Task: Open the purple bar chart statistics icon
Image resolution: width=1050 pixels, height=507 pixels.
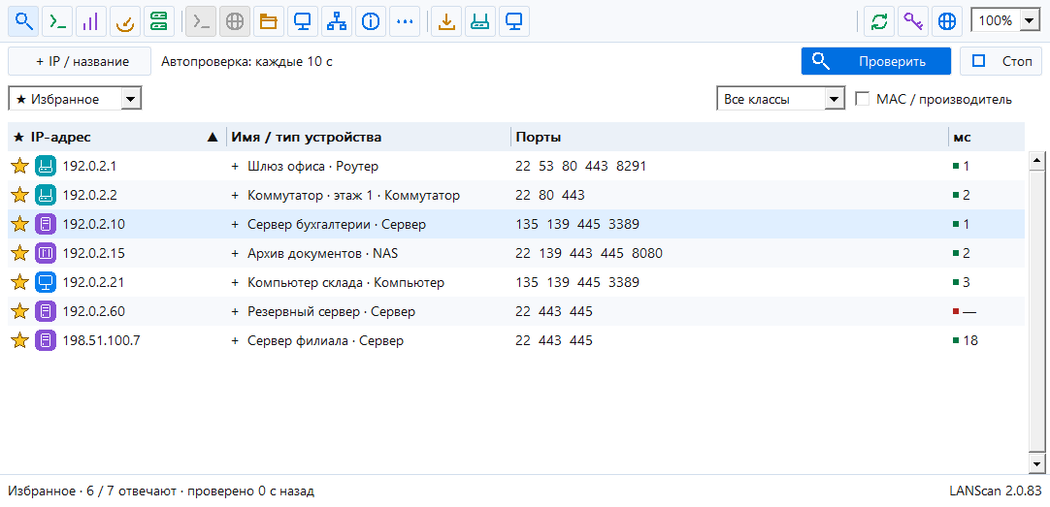Action: (x=91, y=21)
